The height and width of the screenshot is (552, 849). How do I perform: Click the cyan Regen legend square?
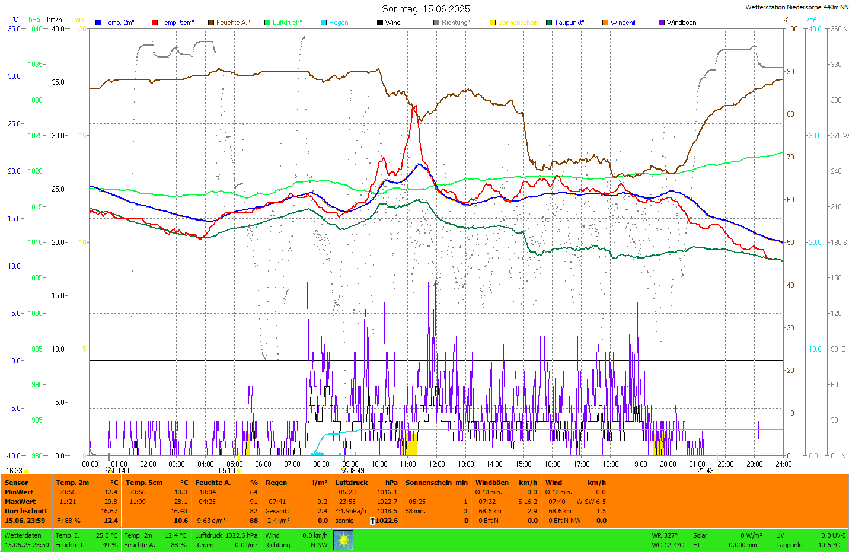coord(324,23)
